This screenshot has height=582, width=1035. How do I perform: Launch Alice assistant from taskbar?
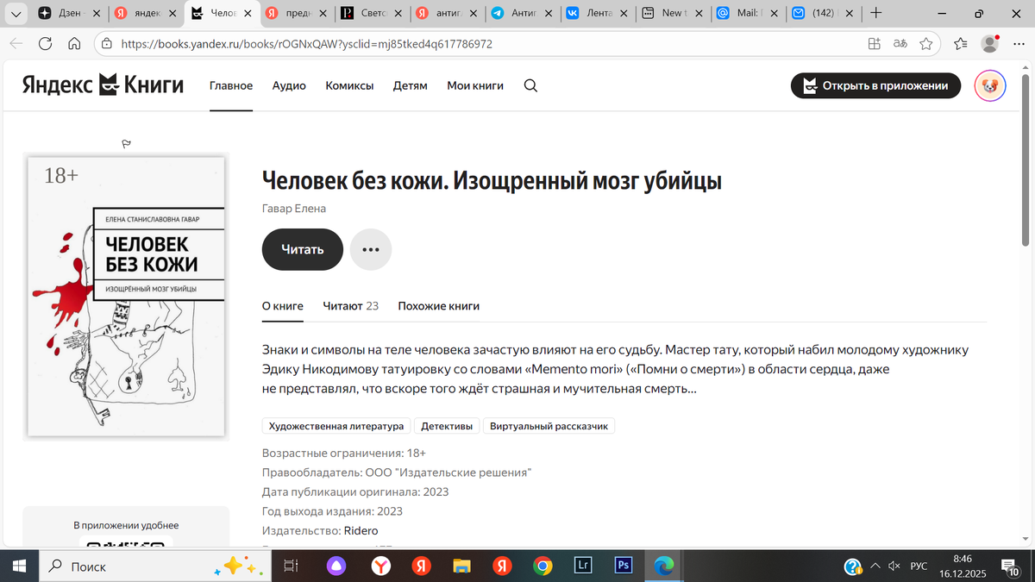coord(335,566)
